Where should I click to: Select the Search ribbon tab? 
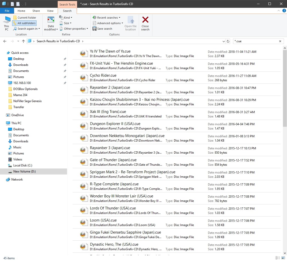pos(67,11)
